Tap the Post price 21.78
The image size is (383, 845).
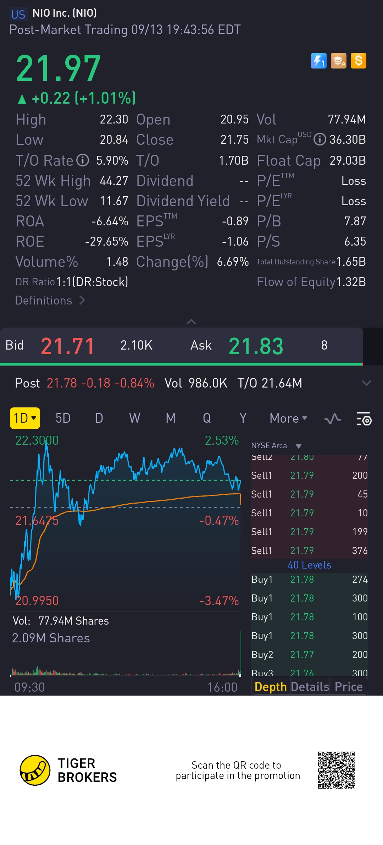pyautogui.click(x=62, y=383)
